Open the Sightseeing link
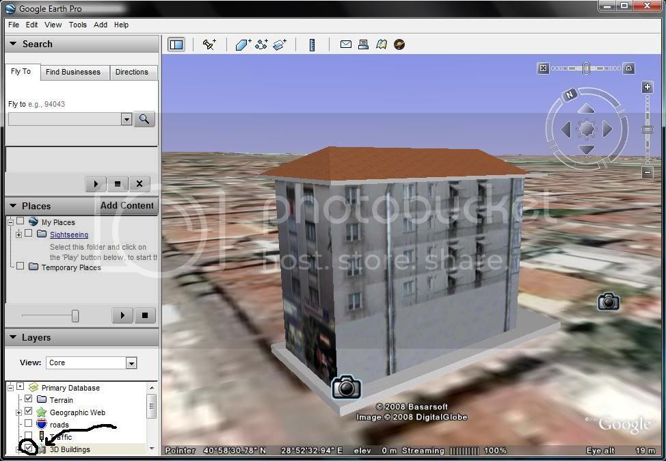The height and width of the screenshot is (461, 666). 69,235
